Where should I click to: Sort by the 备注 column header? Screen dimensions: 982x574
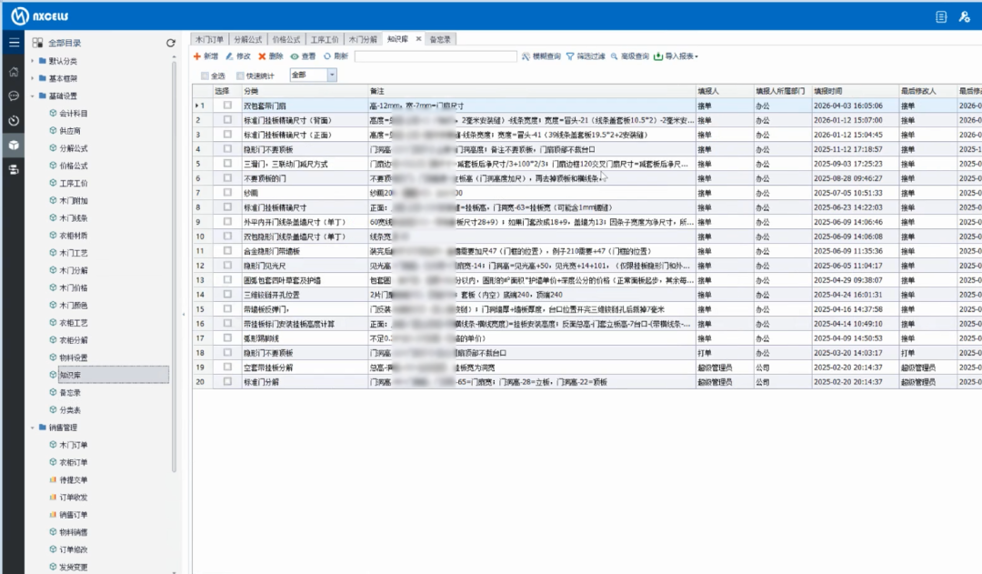click(x=531, y=91)
